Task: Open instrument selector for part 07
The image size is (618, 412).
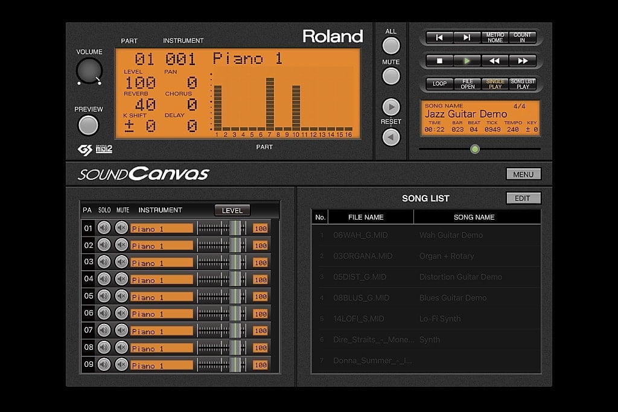Action: coord(162,331)
